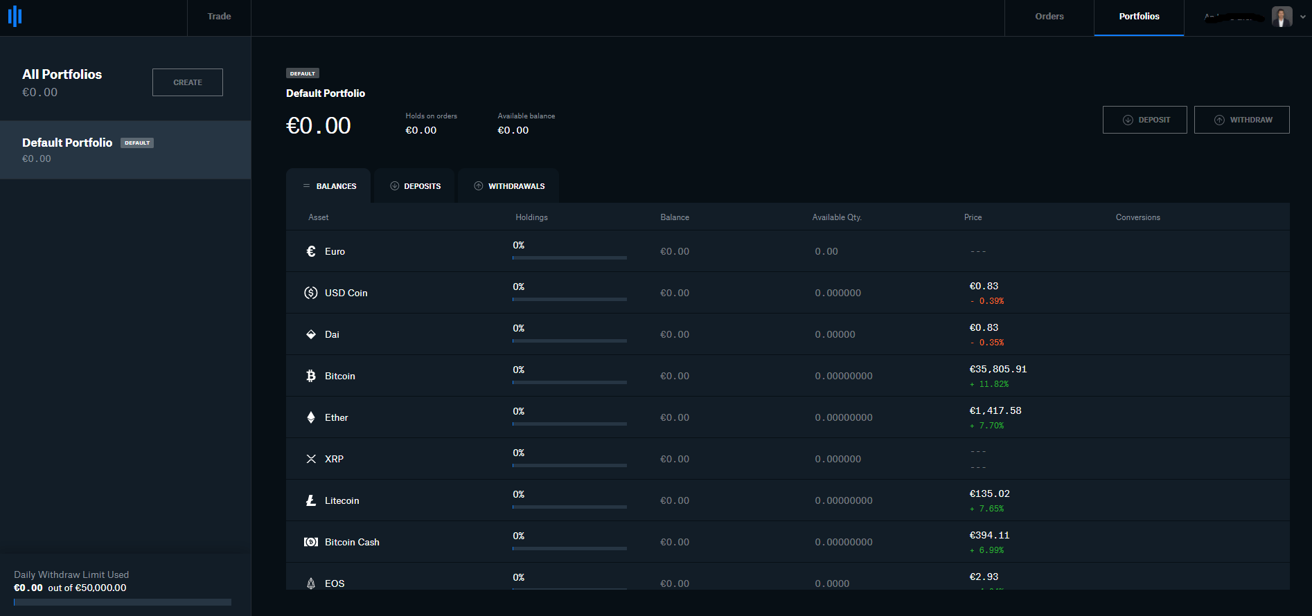Click the Daily Withdraw Limit progress bar
The height and width of the screenshot is (616, 1312).
123,602
